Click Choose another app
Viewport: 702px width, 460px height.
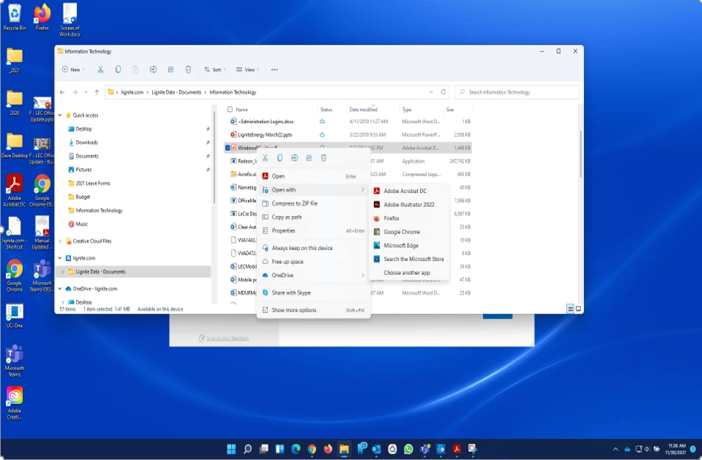point(409,273)
